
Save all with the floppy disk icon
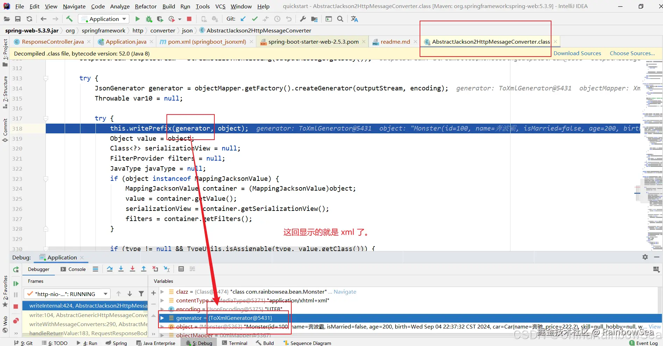click(x=18, y=19)
